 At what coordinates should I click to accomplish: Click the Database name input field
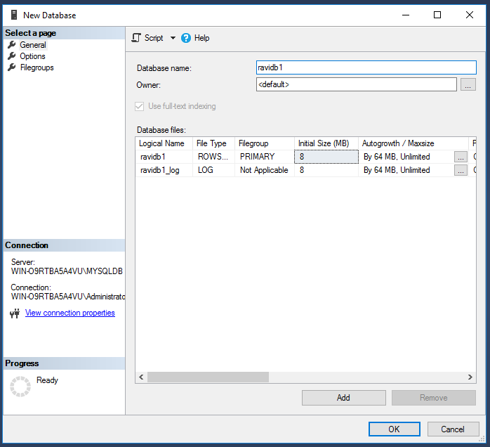[x=366, y=67]
